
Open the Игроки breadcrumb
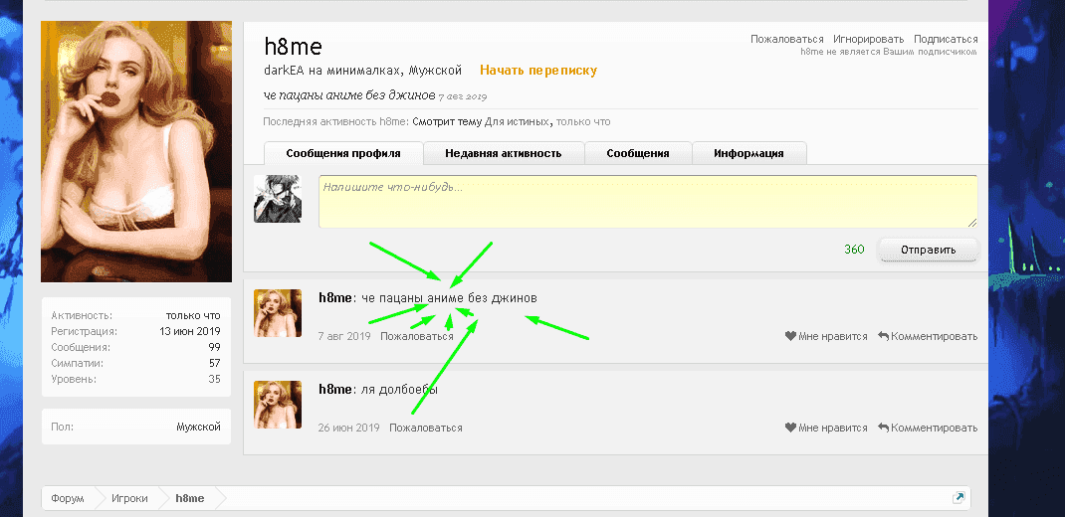(x=129, y=498)
